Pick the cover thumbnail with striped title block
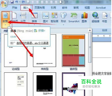The image size is (112, 96). [x=16, y=84]
